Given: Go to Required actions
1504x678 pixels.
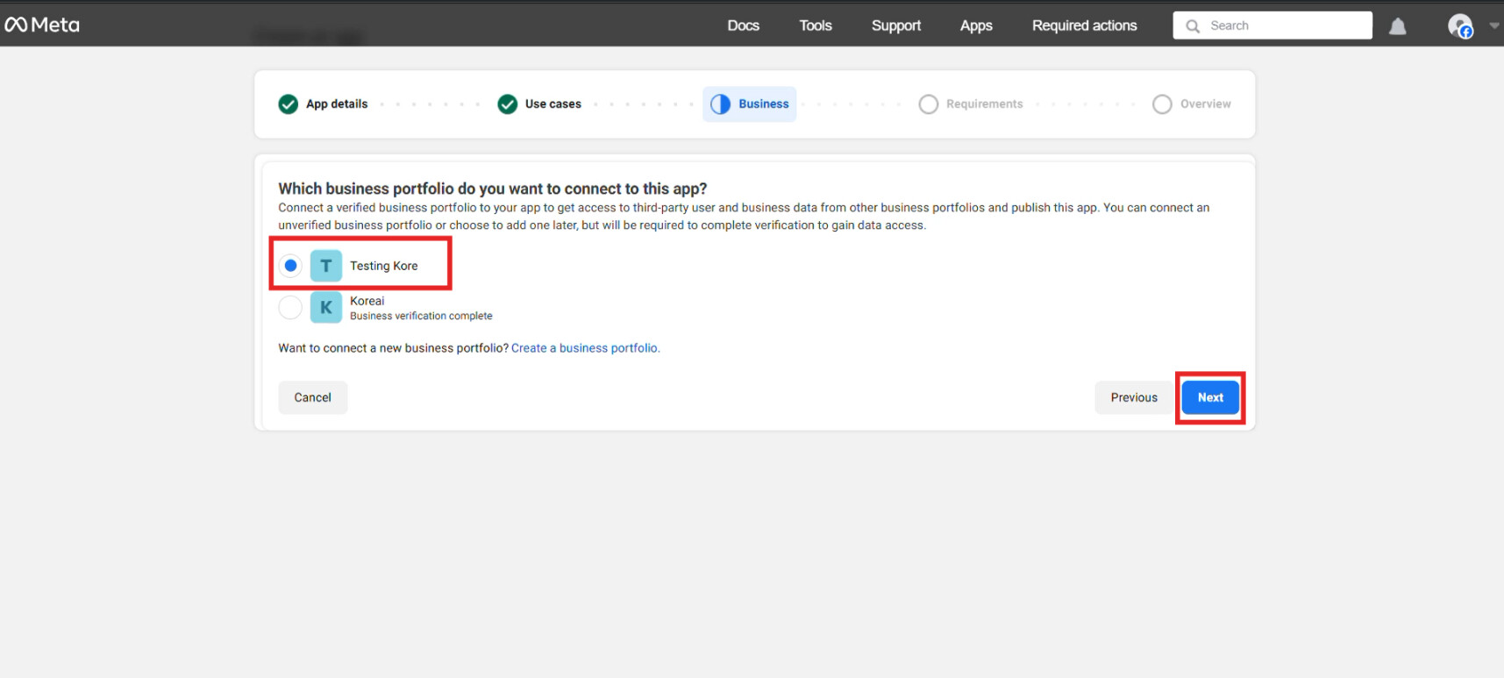Looking at the screenshot, I should coord(1084,25).
